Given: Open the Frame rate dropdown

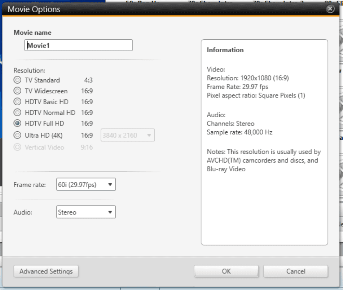Looking at the screenshot, I should [86, 184].
